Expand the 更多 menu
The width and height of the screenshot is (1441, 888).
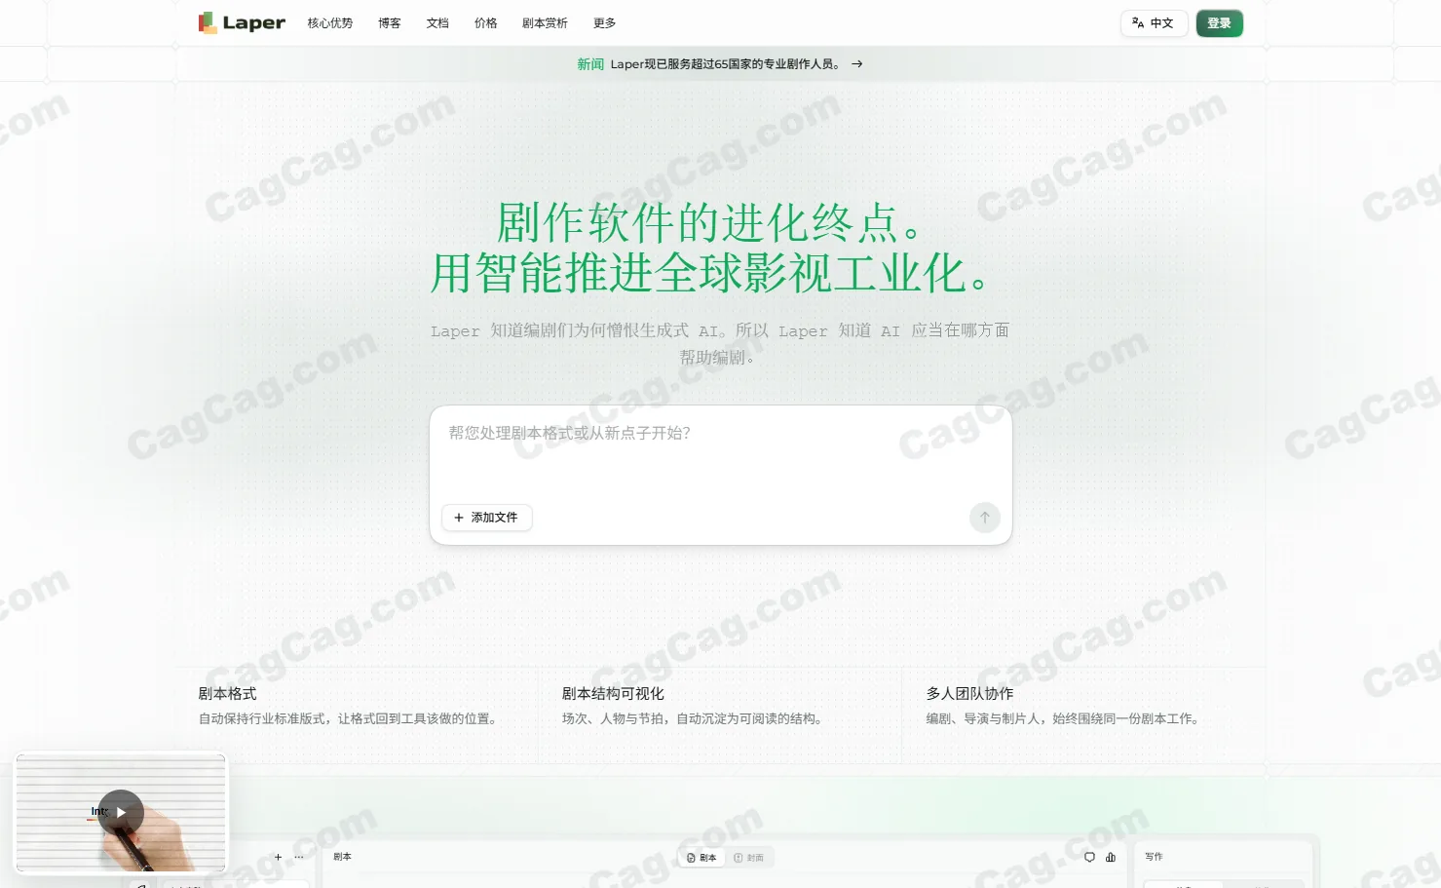tap(605, 23)
